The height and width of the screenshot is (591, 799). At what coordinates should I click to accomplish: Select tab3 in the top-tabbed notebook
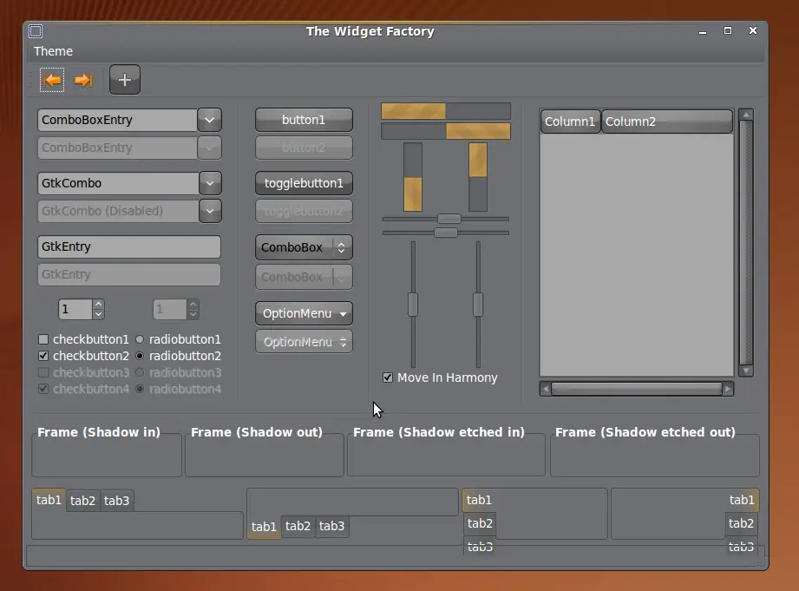[117, 501]
